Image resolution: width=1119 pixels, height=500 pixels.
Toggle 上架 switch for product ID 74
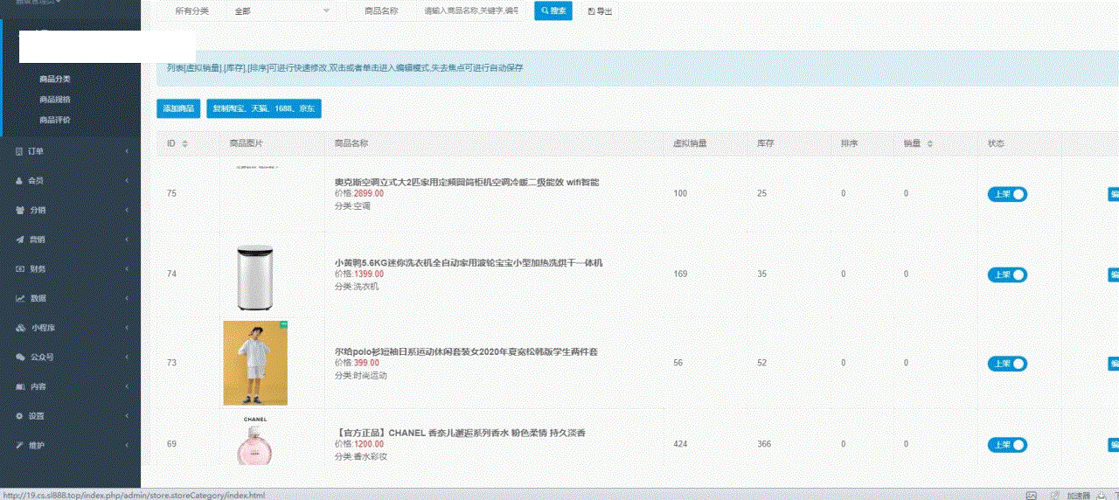coord(1007,275)
